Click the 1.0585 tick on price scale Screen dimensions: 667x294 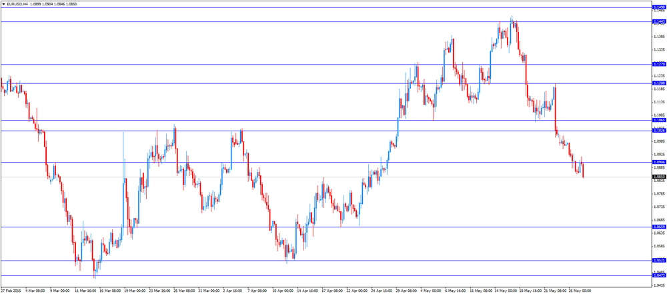tap(659, 246)
